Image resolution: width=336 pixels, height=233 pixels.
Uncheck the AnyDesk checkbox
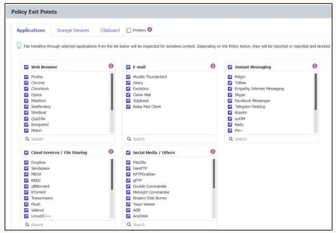click(x=128, y=216)
